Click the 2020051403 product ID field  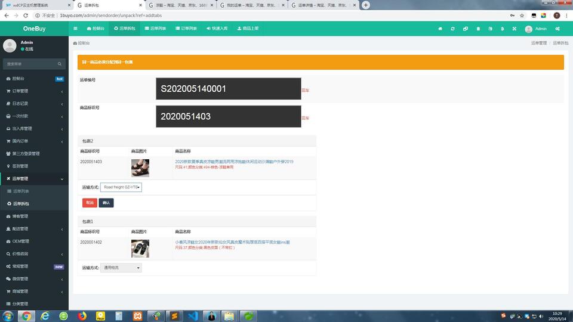(x=229, y=116)
